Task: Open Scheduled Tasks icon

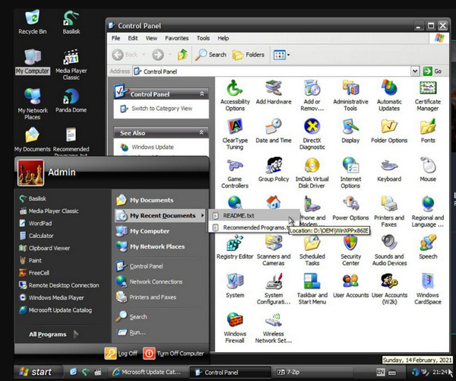Action: (x=312, y=250)
